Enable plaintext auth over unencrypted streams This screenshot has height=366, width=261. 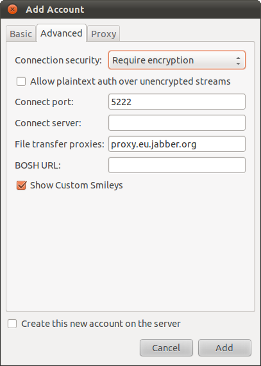point(21,81)
